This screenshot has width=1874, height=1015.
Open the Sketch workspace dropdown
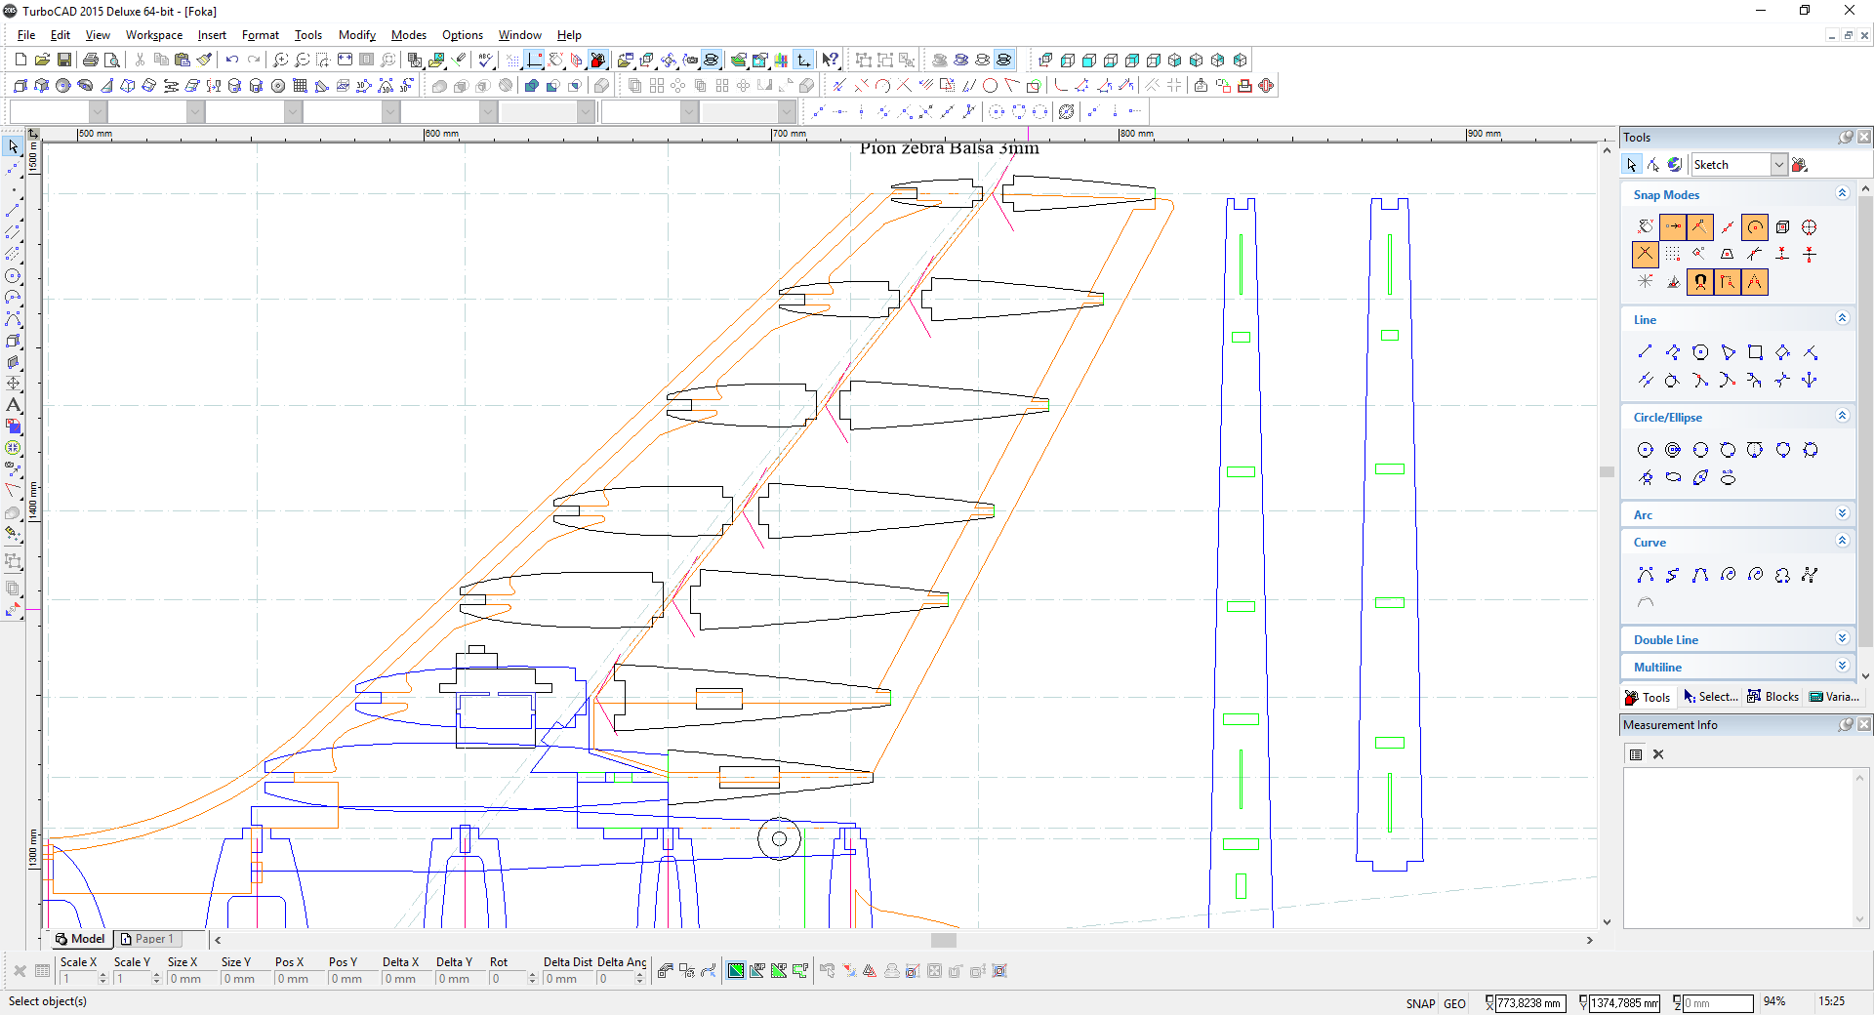tap(1778, 165)
